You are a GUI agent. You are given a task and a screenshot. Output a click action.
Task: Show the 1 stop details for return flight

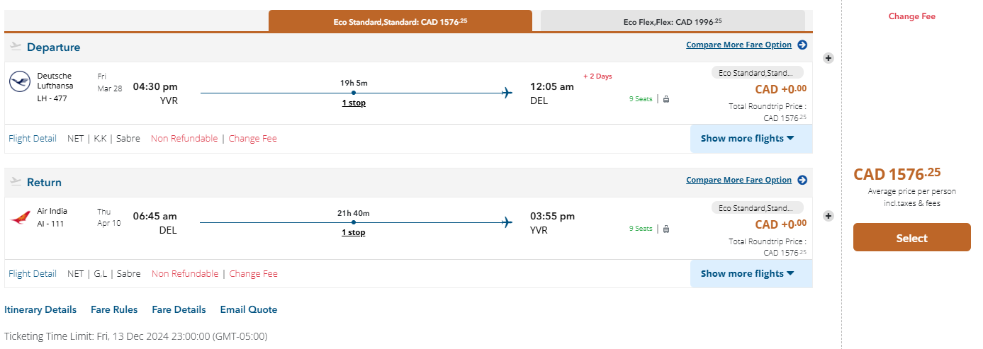point(354,232)
